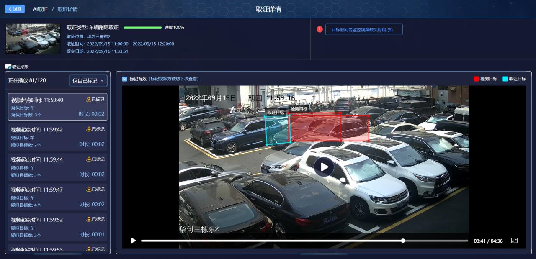Click the 已标记 marker icon on 11:59:44 clip
This screenshot has width=536, height=259.
point(88,159)
